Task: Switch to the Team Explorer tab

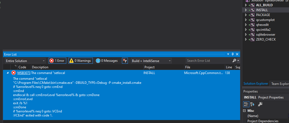Action: (x=280, y=84)
